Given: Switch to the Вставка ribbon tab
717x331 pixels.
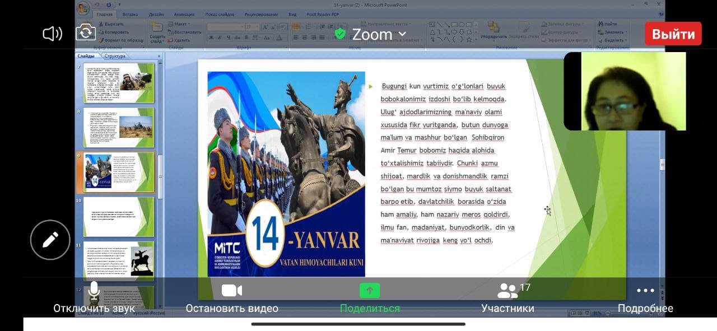Looking at the screenshot, I should click(x=130, y=14).
